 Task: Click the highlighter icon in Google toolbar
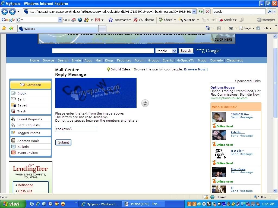click(241, 20)
